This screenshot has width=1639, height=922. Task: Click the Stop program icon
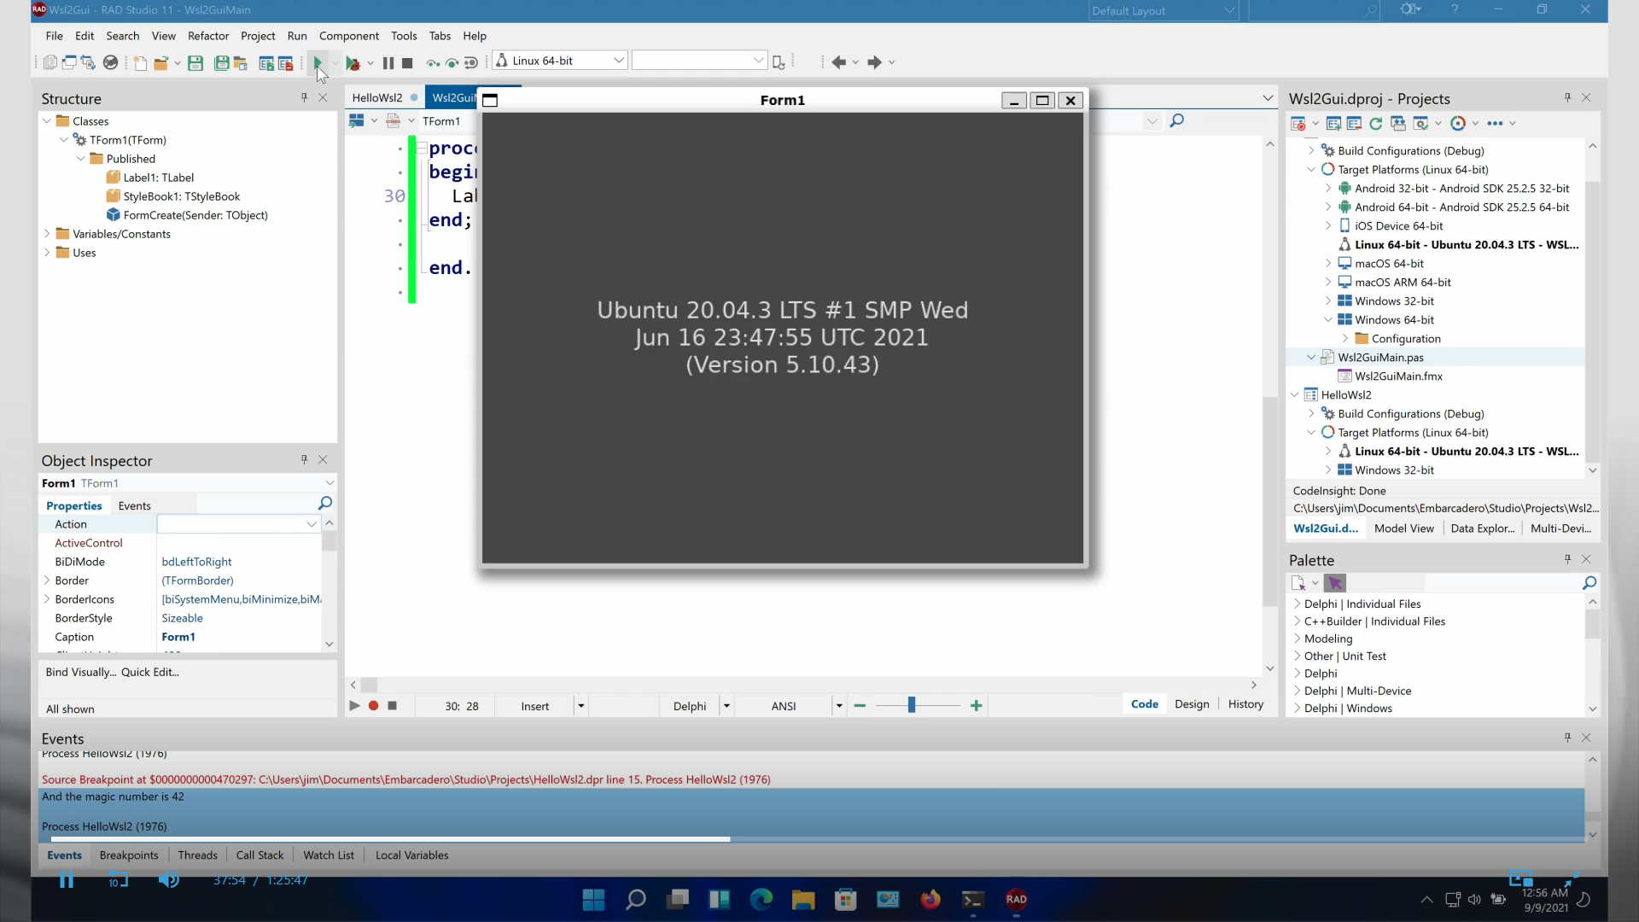coord(408,62)
